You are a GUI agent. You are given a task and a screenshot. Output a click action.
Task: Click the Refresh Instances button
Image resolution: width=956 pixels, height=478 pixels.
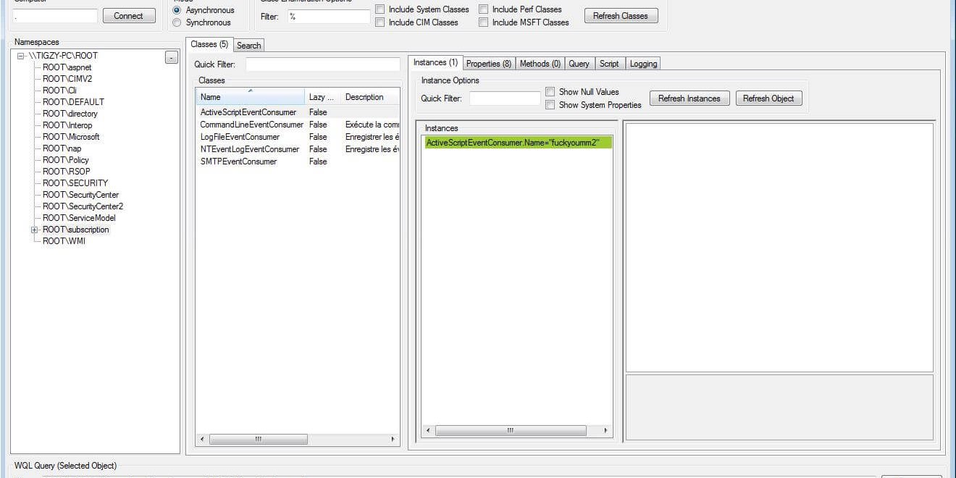click(x=689, y=98)
